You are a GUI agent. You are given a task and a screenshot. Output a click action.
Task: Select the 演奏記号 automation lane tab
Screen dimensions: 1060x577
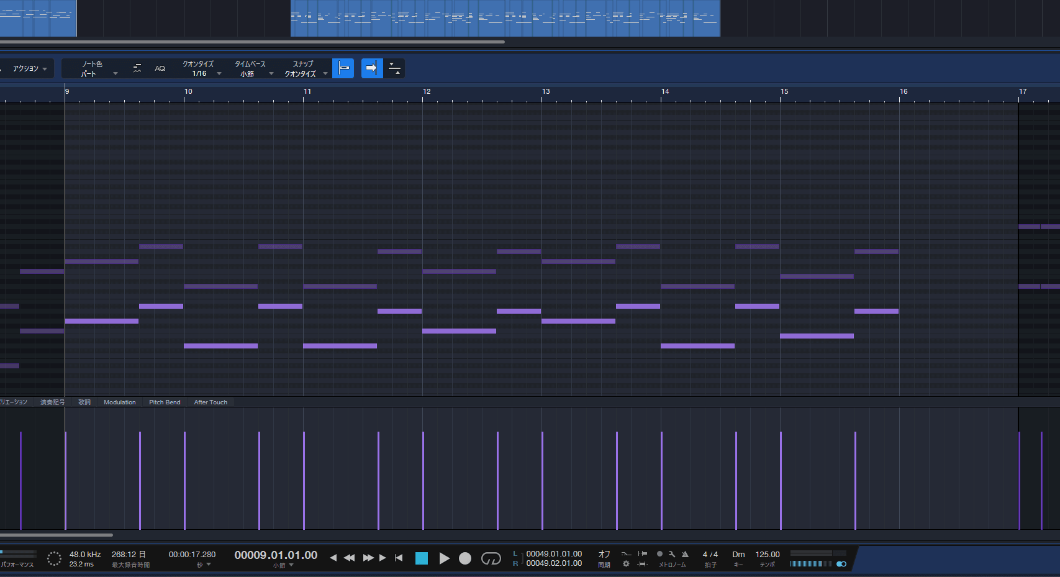(53, 402)
